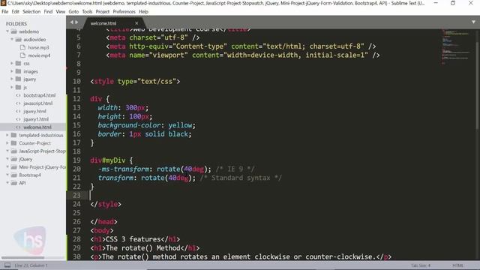Expand the Bootstrap4 folder arrow
This screenshot has width=480, height=270.
[x=7, y=175]
